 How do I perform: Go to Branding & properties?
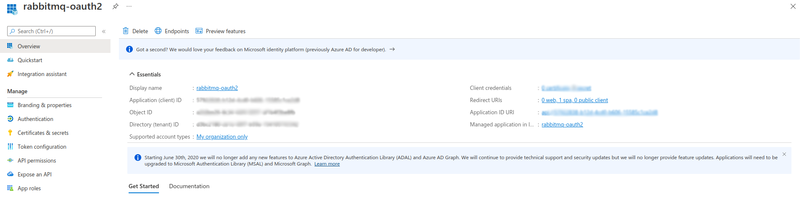(x=44, y=105)
